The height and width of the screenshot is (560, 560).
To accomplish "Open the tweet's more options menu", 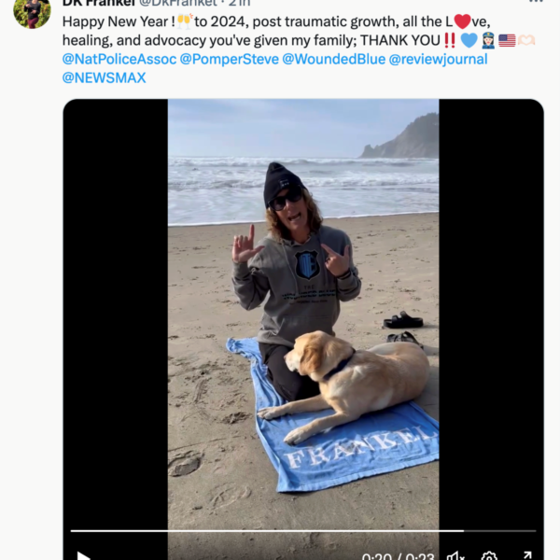I will (536, 2).
